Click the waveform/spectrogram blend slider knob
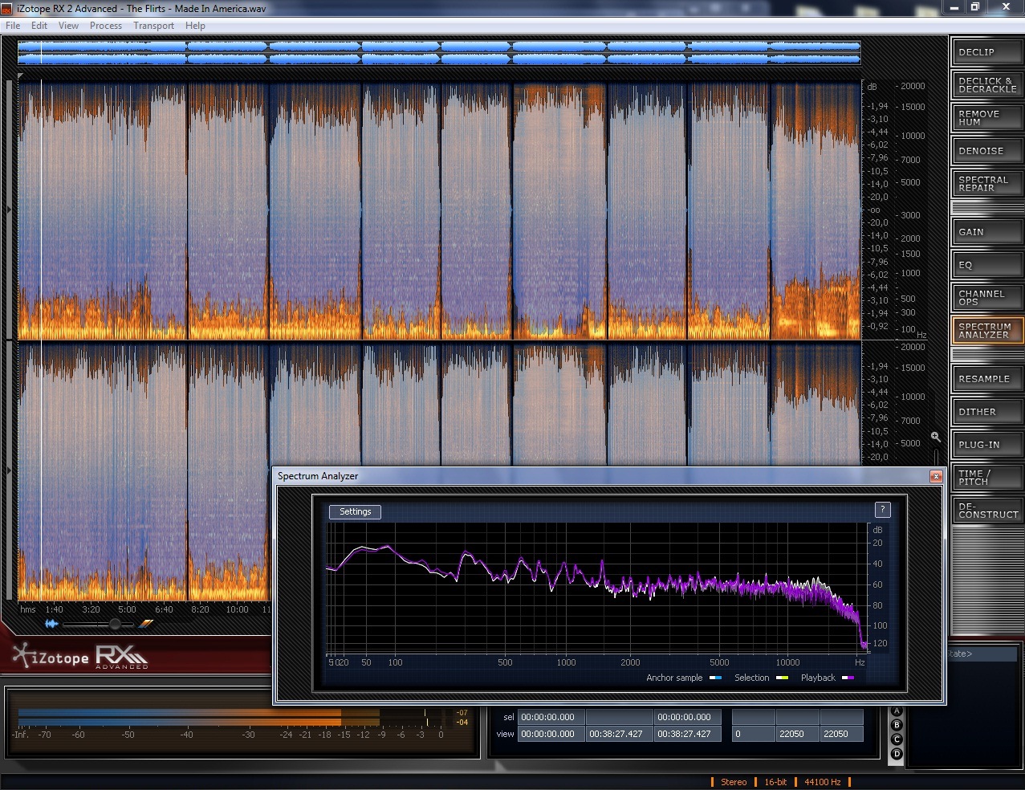1025x790 pixels. pos(115,624)
